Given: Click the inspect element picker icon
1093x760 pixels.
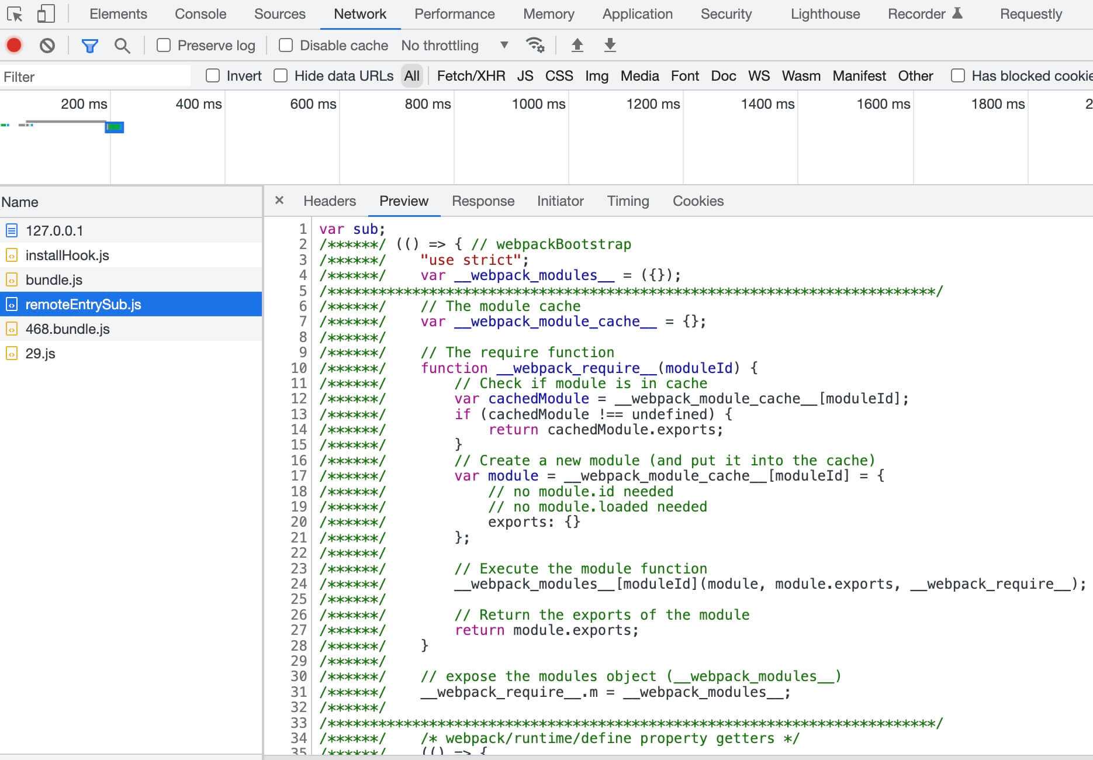Looking at the screenshot, I should (x=15, y=14).
